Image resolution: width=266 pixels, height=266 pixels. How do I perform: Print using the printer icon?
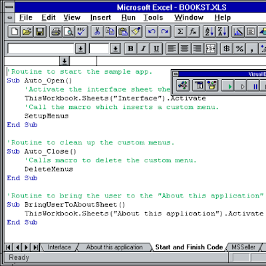[x=55, y=32]
